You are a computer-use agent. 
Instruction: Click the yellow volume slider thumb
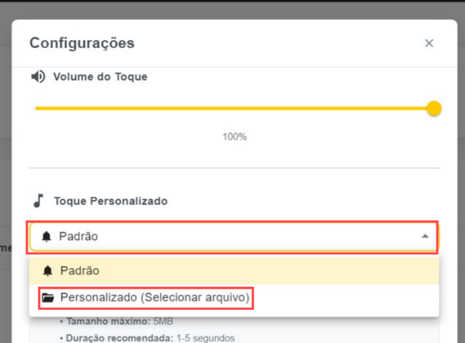coord(434,108)
